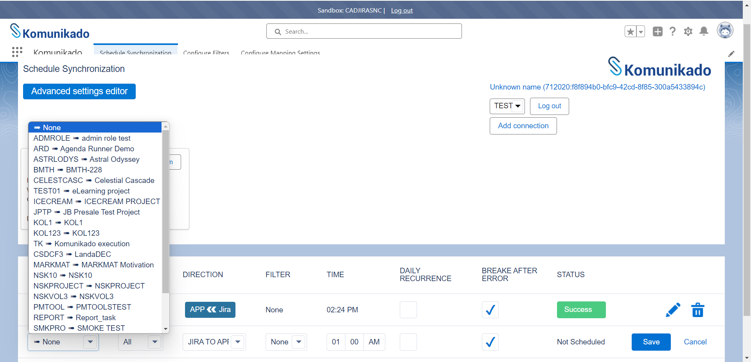Click the favorites star icon
751x362 pixels.
(x=631, y=31)
